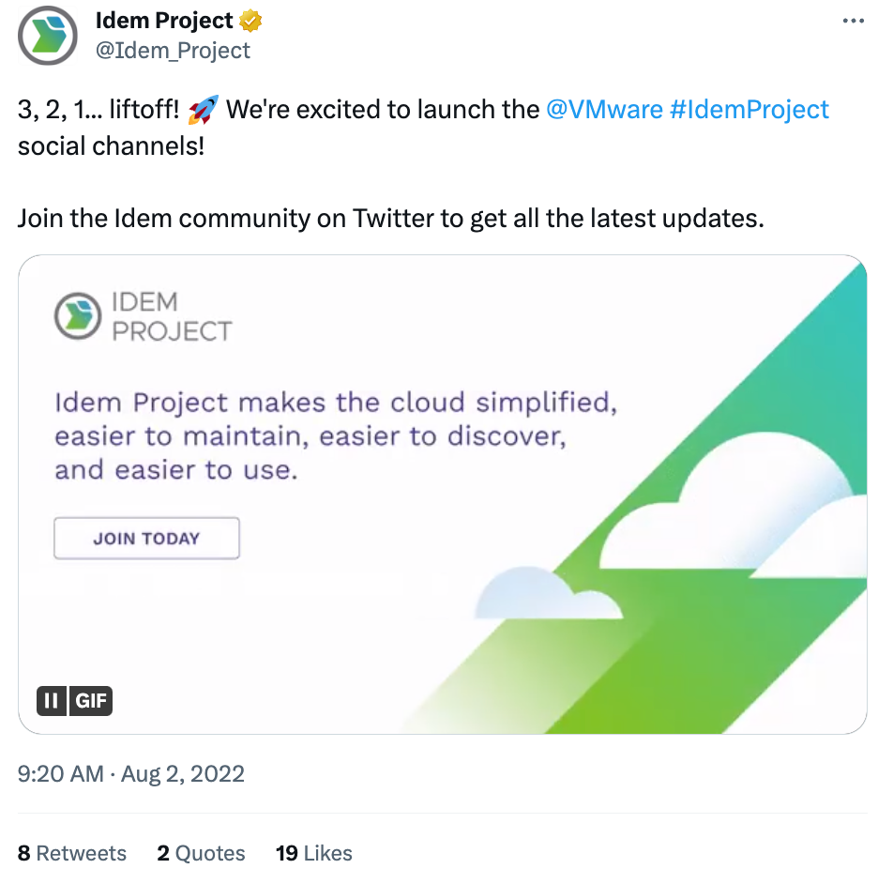Click the rocket emoji in the tweet
The height and width of the screenshot is (884, 878).
pos(203,111)
